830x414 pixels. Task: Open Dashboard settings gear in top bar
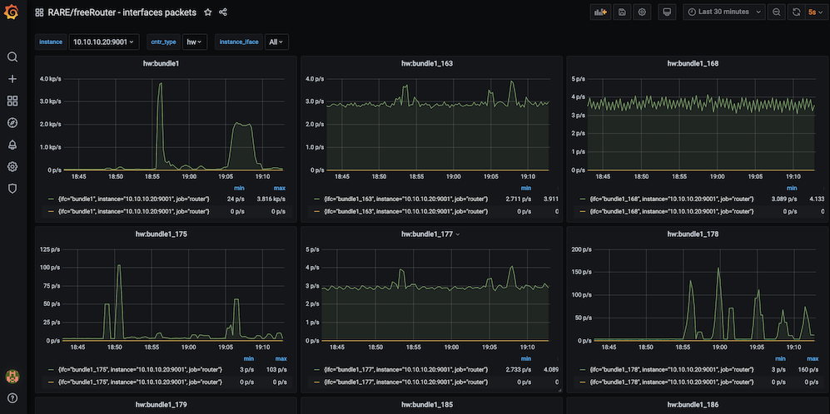pos(642,12)
